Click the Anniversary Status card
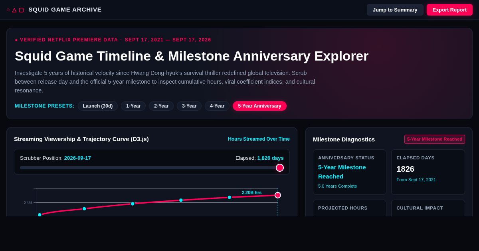Screen dimensions: 479x251 click(350, 172)
